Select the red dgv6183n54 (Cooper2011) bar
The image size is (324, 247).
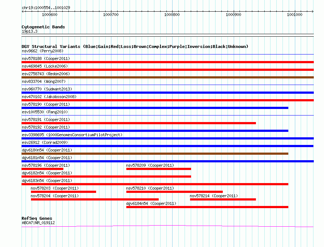pos(155,184)
